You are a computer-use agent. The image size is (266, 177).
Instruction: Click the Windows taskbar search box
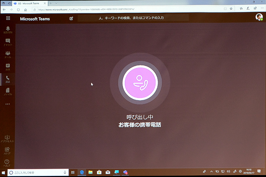coord(38,172)
